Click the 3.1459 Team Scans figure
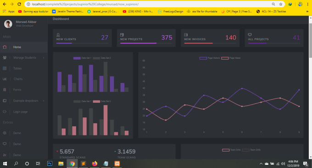The width and height of the screenshot is (312, 168). (x=127, y=151)
